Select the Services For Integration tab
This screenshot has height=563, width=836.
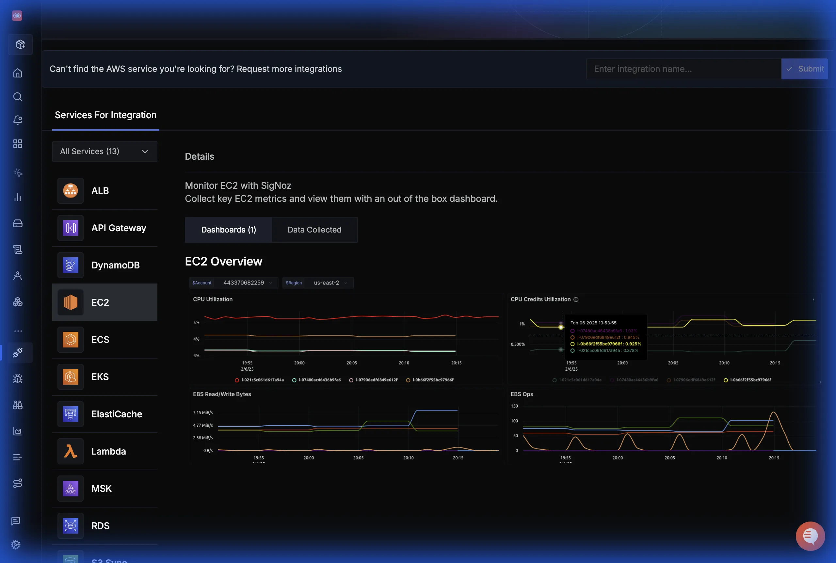105,115
